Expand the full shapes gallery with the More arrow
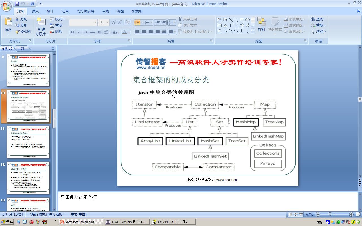The width and height of the screenshot is (362, 226). coord(253,31)
